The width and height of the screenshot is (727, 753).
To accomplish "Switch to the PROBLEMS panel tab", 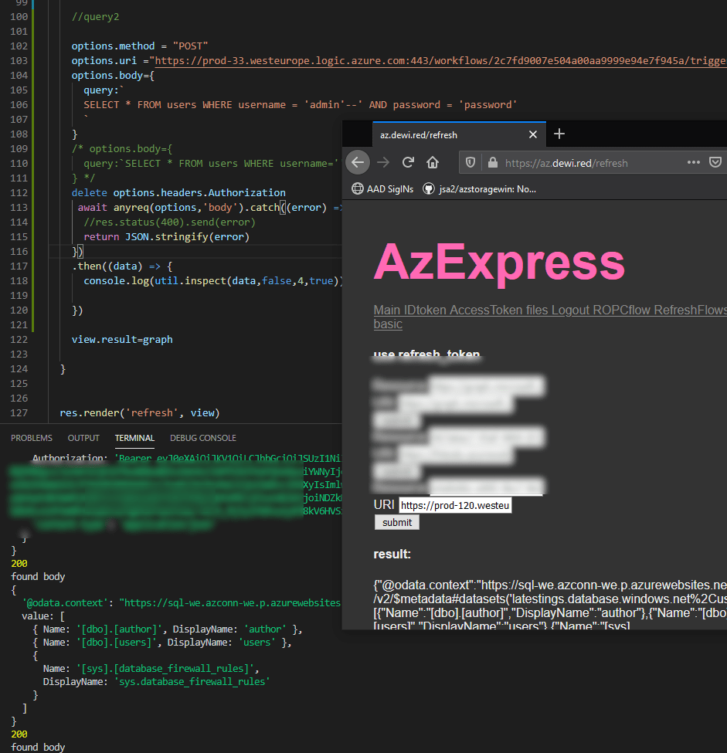I will tap(32, 438).
